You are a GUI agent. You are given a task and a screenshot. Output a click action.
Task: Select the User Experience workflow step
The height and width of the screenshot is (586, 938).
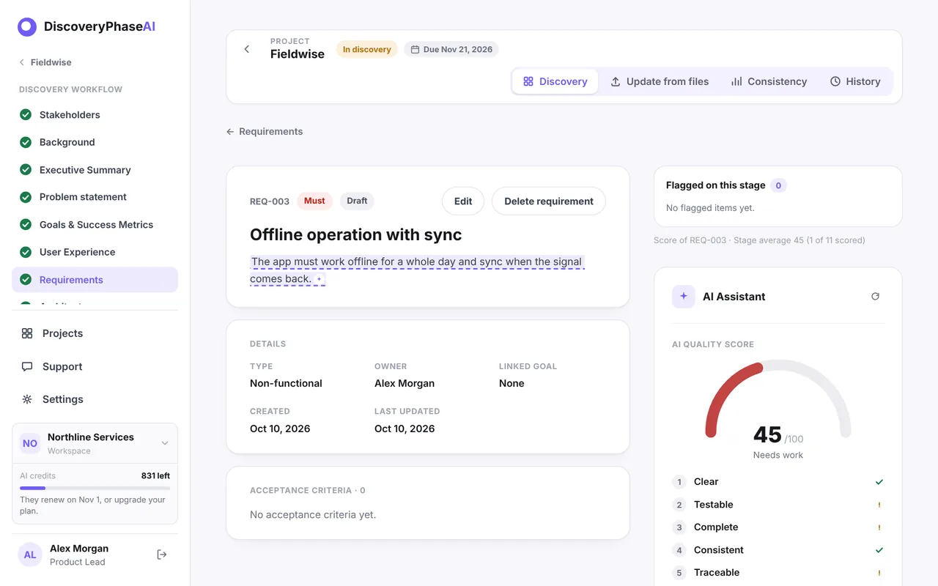[x=95, y=252]
